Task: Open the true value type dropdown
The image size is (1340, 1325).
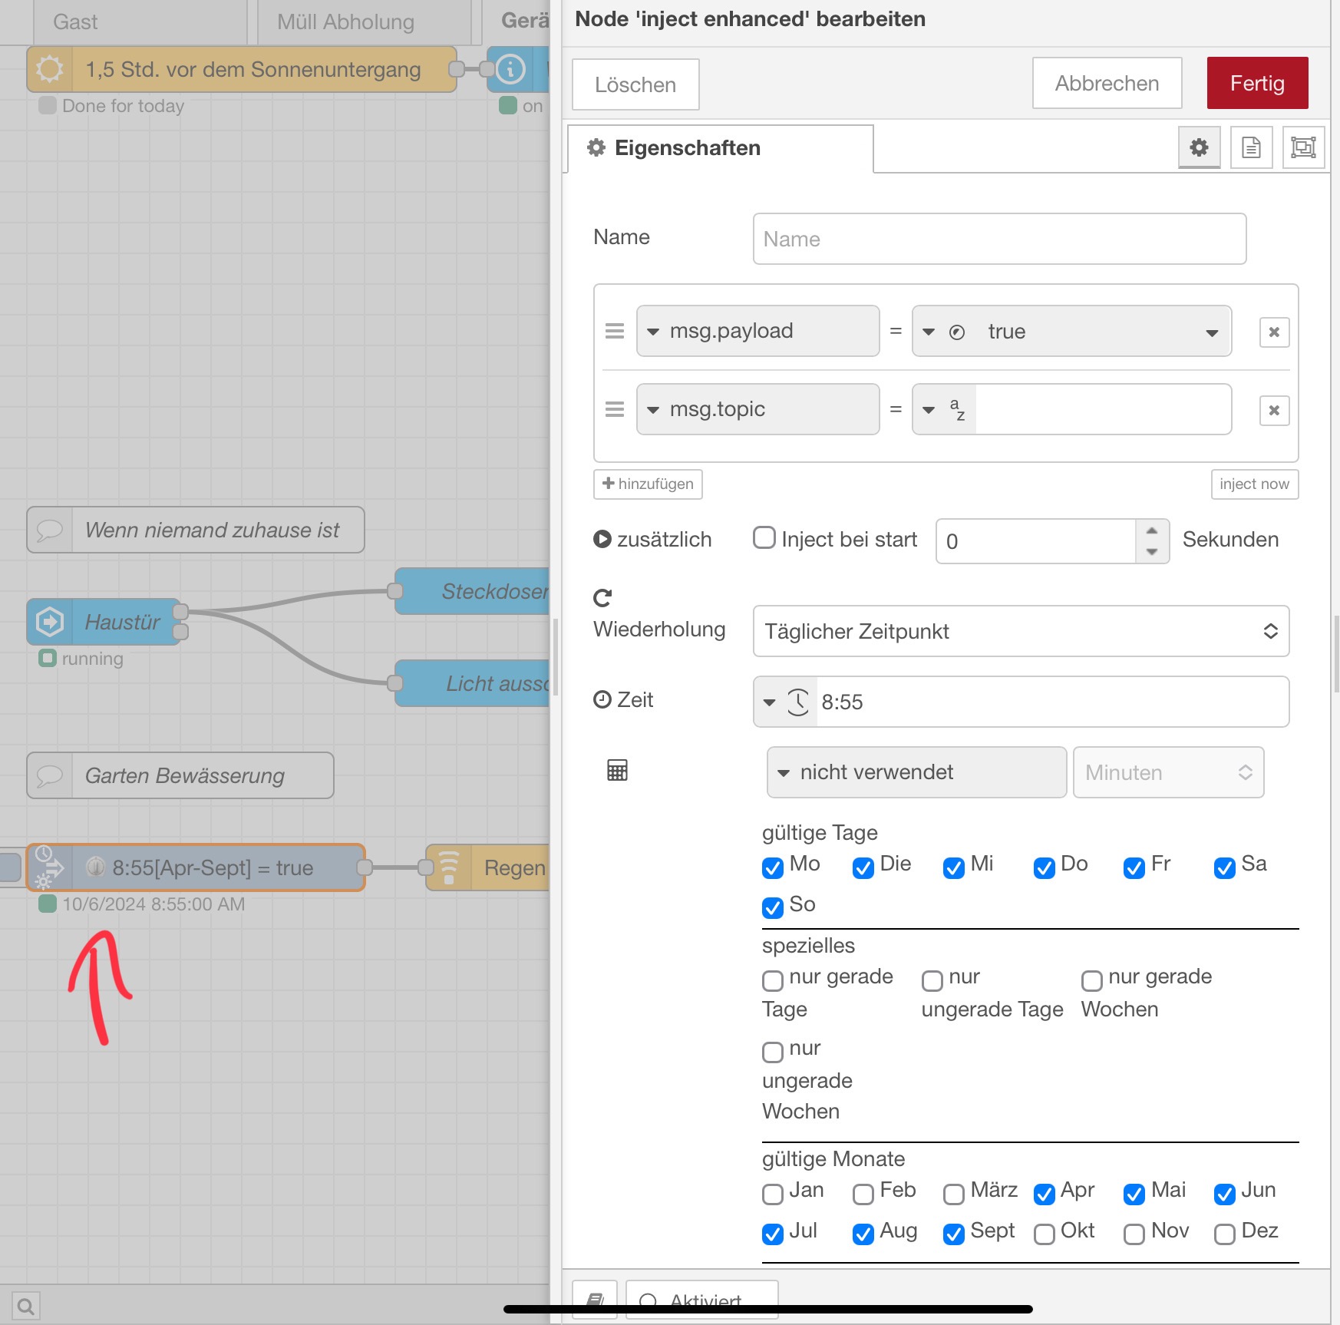Action: tap(943, 332)
